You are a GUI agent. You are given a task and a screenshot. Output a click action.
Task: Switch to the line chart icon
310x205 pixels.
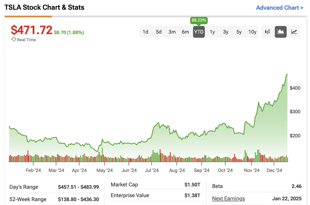tap(294, 32)
